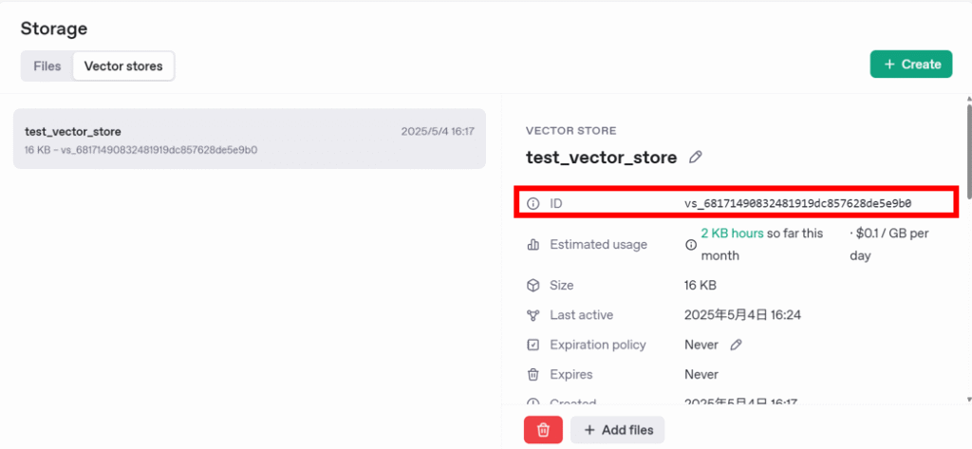Click the info icon before 2 KB hours

(691, 245)
